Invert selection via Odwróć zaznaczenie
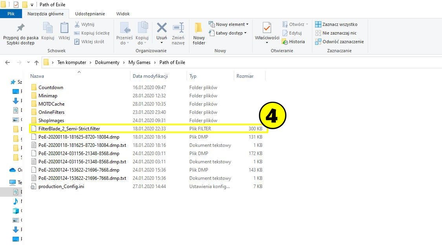This screenshot has height=245, width=442. click(339, 42)
